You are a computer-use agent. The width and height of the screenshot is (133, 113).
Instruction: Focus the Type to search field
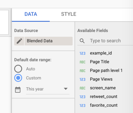pos(111,41)
